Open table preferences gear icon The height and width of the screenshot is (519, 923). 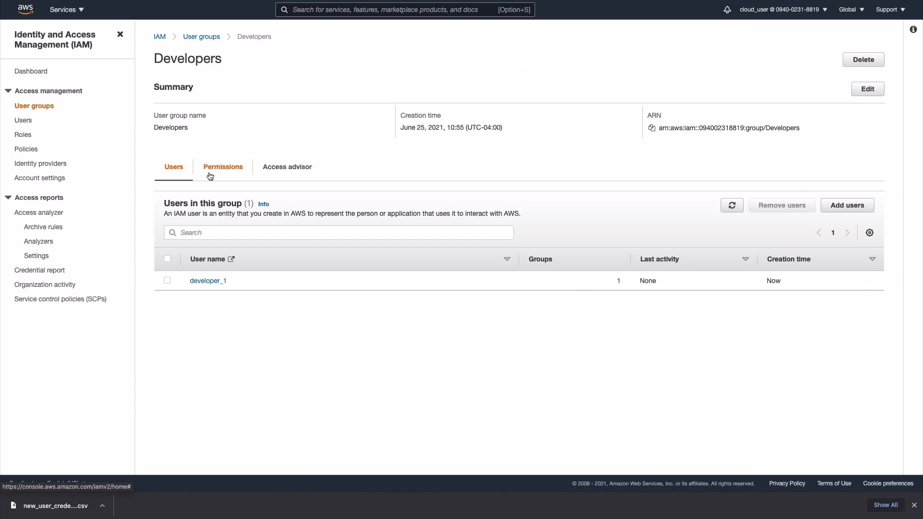click(x=870, y=233)
